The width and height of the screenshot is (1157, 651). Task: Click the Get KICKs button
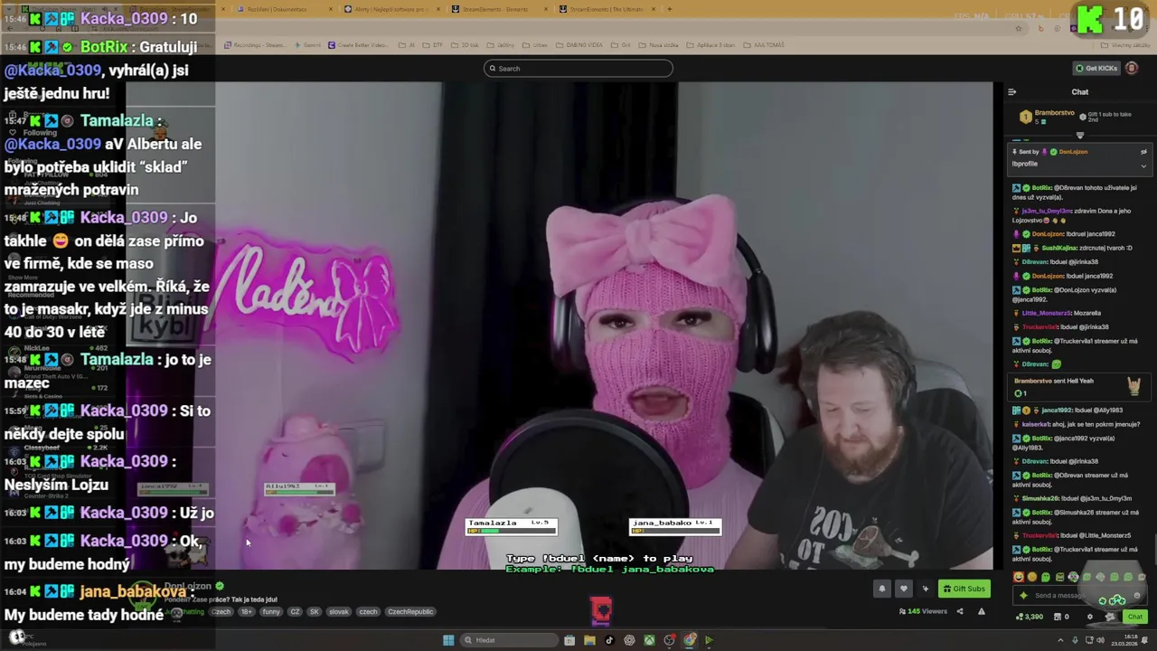[x=1096, y=68]
